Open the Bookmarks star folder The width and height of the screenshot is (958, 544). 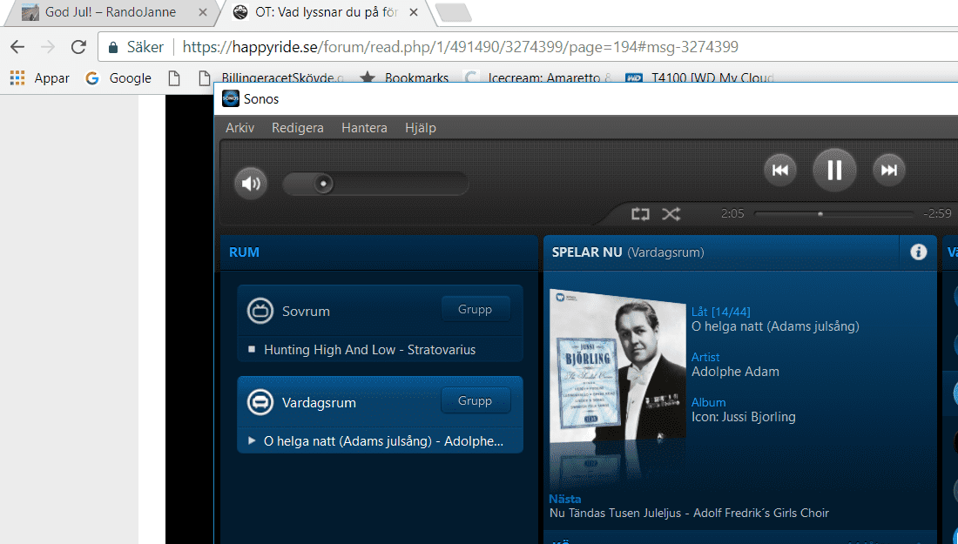[x=404, y=78]
